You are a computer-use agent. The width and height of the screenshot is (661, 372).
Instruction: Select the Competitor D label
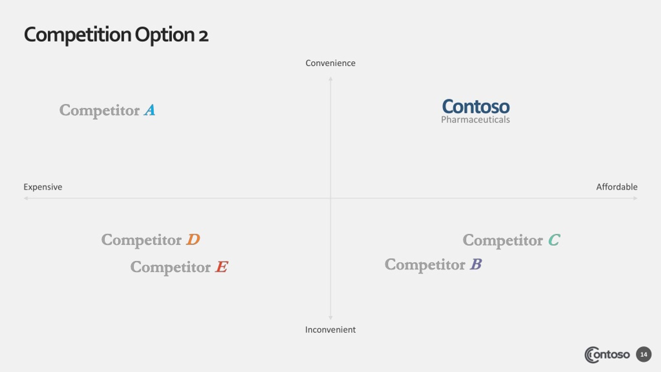point(151,240)
